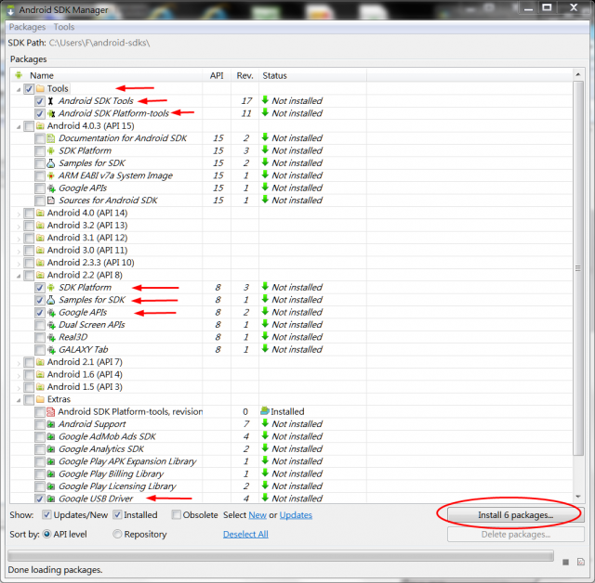Click the Dual Screen APIs icon

pos(51,325)
